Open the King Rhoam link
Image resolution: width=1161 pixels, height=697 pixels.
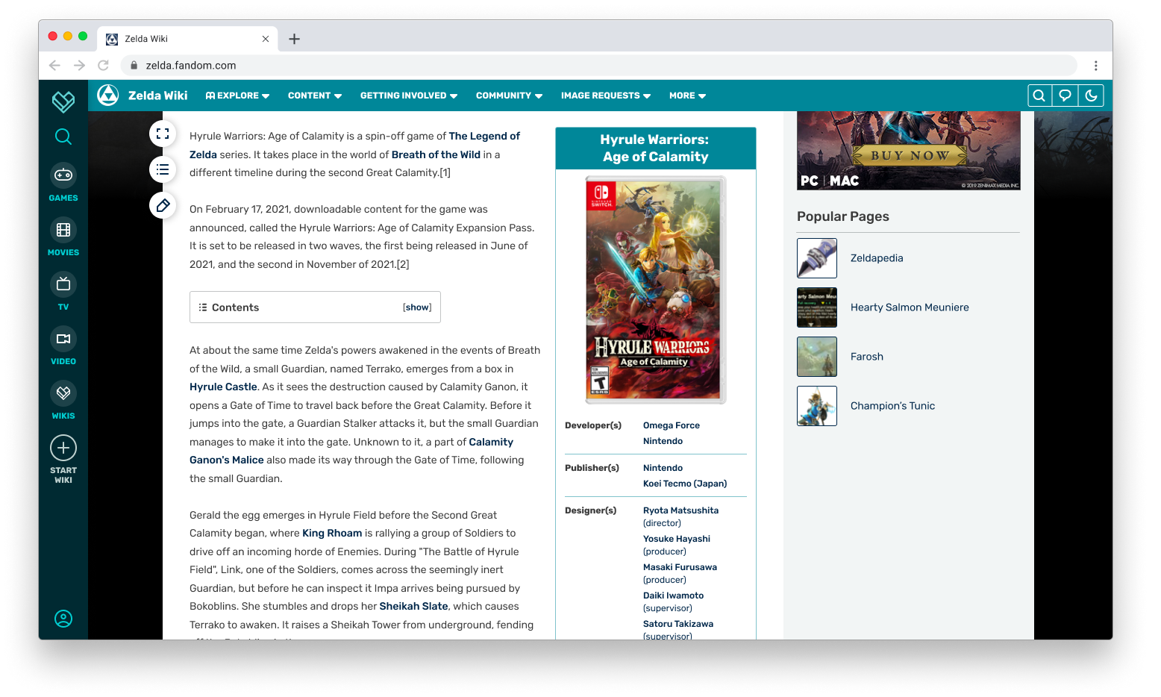click(x=332, y=533)
